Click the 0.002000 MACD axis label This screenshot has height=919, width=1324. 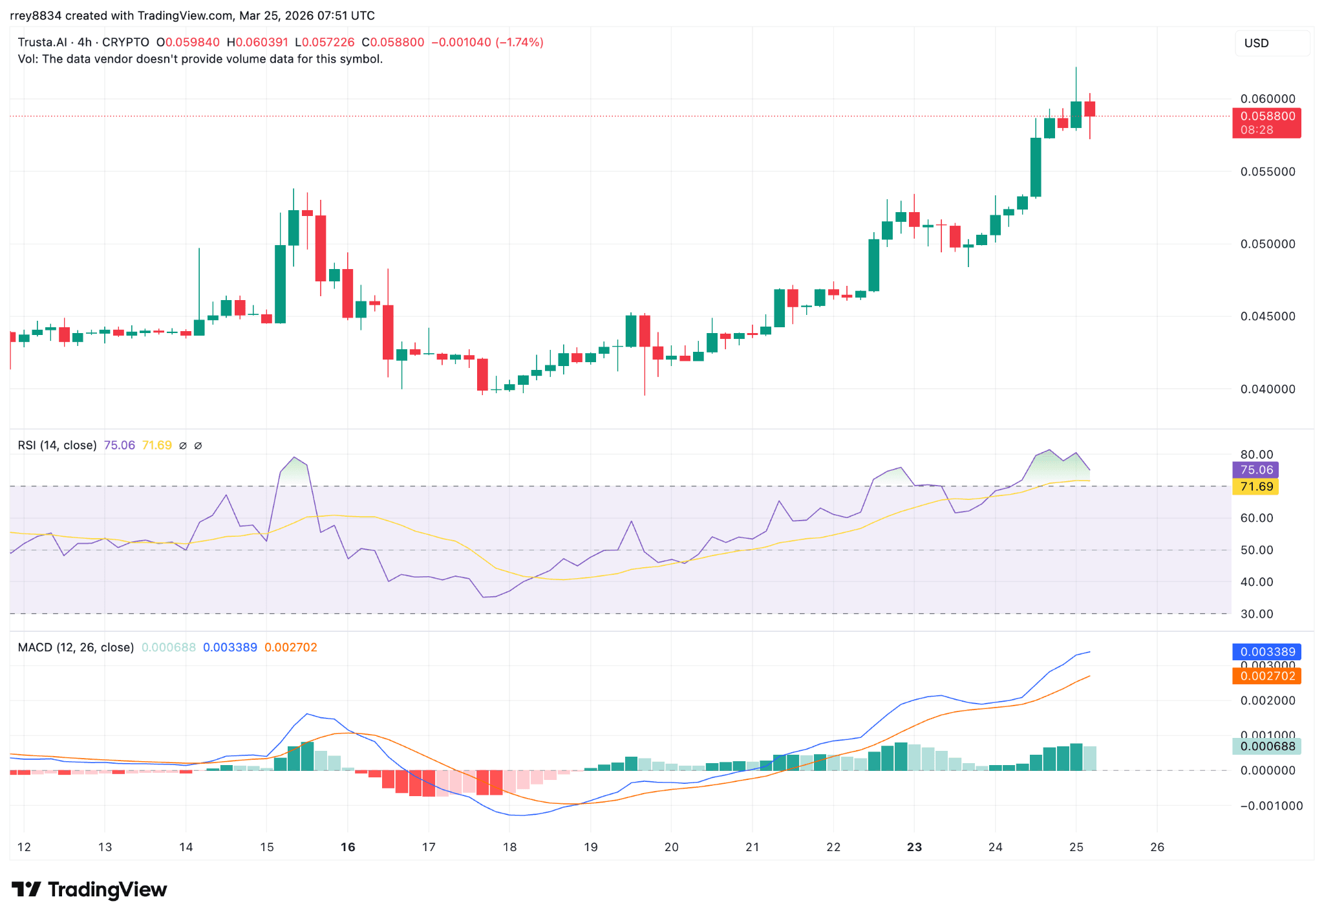(x=1268, y=700)
